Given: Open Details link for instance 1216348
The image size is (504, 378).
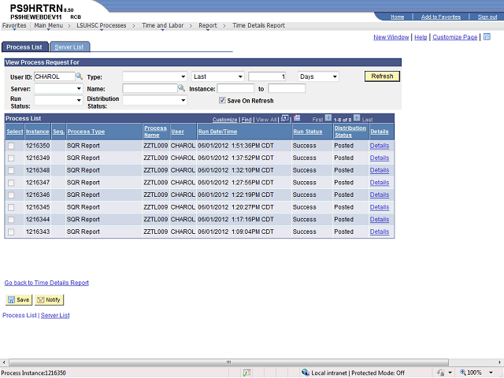Looking at the screenshot, I should point(379,170).
